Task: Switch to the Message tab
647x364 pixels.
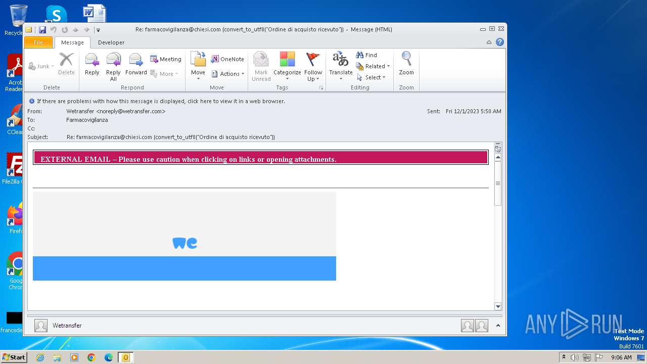Action: click(72, 42)
